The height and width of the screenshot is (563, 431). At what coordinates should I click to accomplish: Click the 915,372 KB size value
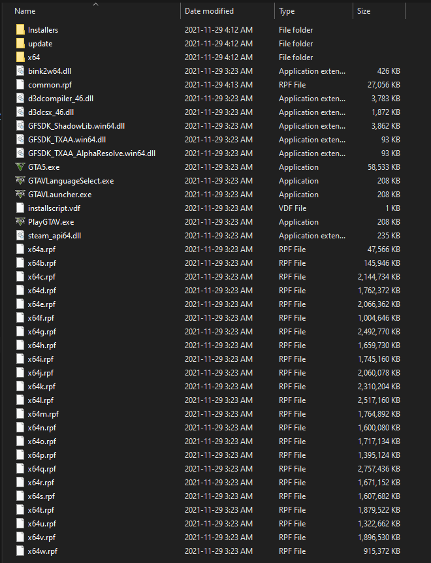coord(381,551)
